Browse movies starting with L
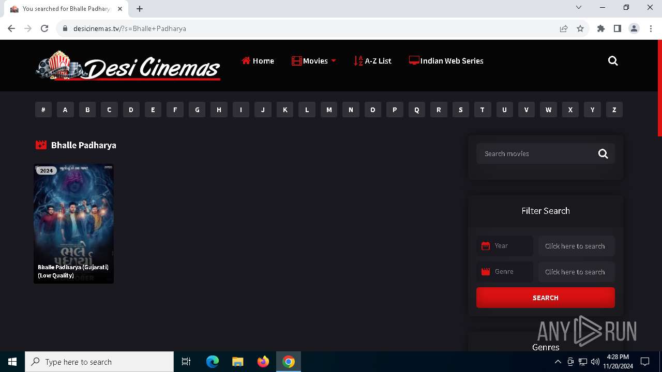This screenshot has width=662, height=372. (307, 110)
